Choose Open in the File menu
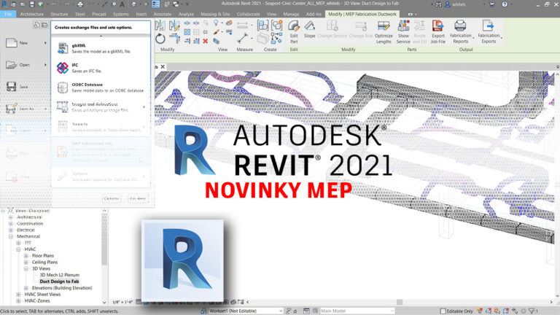Viewport: 560px width, 315px height. click(25, 65)
